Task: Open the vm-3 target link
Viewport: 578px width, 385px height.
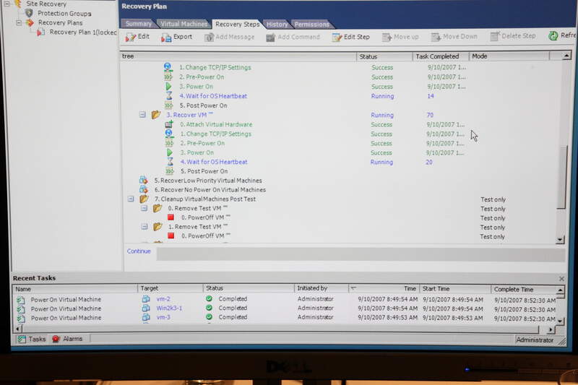Action: 163,317
